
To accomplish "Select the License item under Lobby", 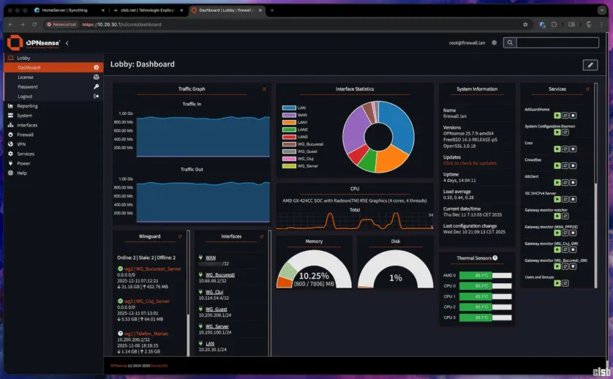I will click(x=26, y=77).
